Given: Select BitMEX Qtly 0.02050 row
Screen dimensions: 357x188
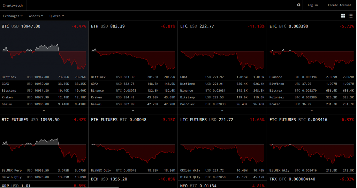Looking at the screenshot, I should point(222,177).
